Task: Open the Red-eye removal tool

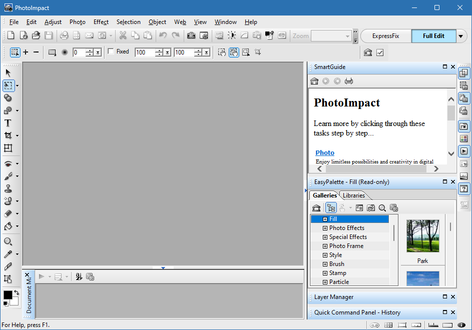Action: 8,163
